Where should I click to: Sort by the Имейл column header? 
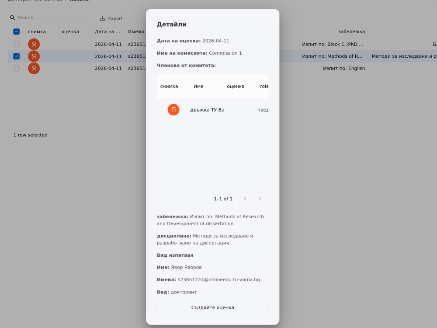coord(136,31)
